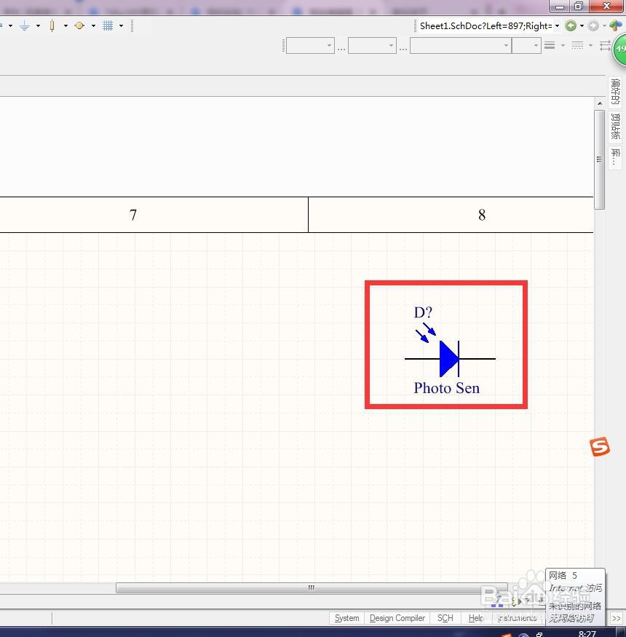This screenshot has width=626, height=637.
Task: Open the grid settings dropdown arrow
Action: point(121,26)
